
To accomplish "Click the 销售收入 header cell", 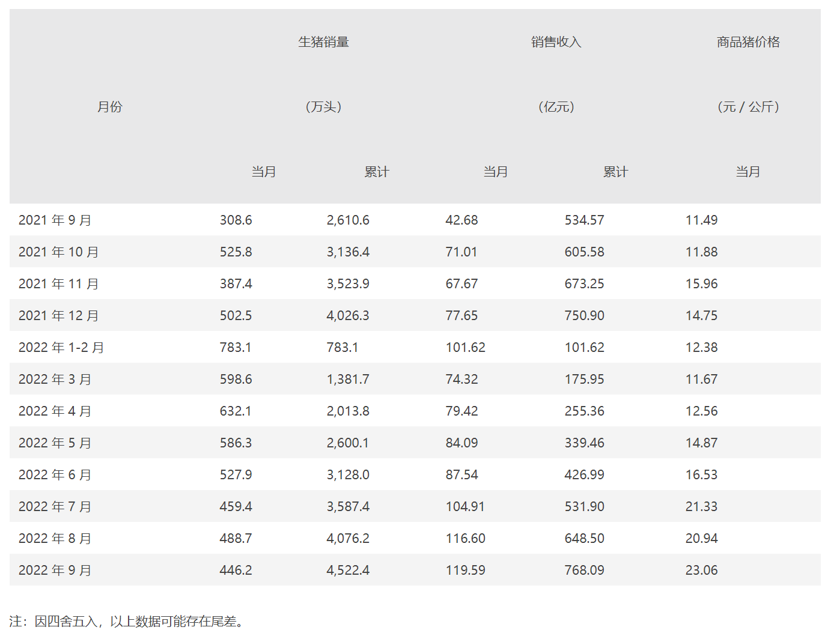I will point(556,42).
